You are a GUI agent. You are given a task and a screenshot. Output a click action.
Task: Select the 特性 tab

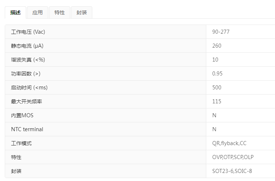pyautogui.click(x=60, y=12)
